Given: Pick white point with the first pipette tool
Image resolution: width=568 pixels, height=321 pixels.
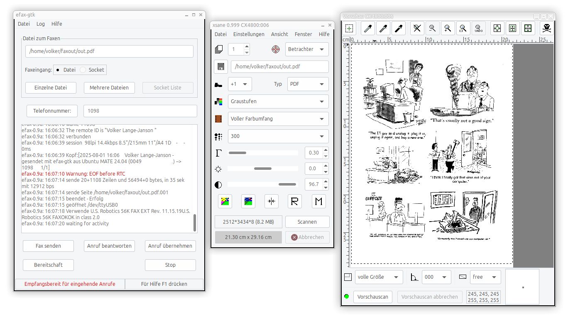Looking at the screenshot, I should (x=368, y=28).
